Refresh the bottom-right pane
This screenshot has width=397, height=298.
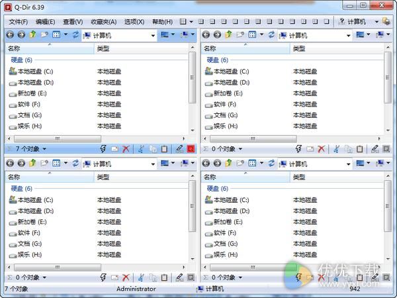[271, 163]
